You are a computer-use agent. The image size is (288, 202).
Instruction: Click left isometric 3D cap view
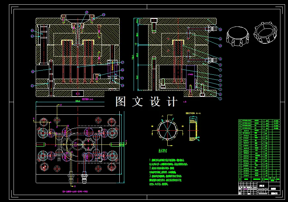238,36
